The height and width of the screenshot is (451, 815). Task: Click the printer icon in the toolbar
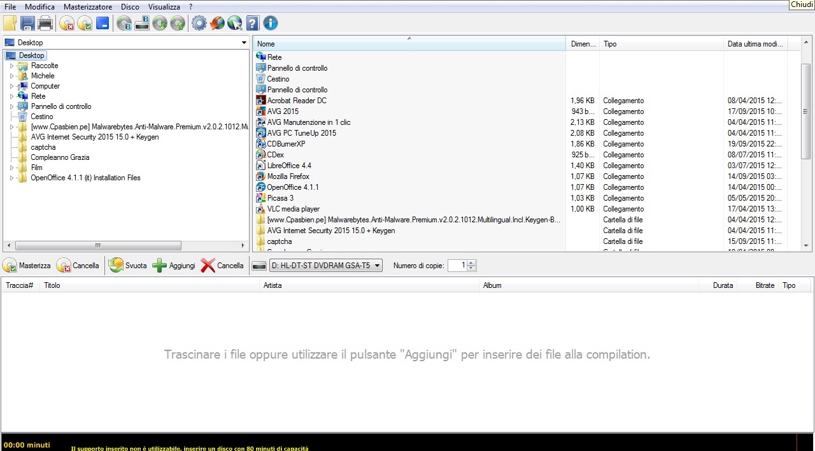[x=45, y=24]
